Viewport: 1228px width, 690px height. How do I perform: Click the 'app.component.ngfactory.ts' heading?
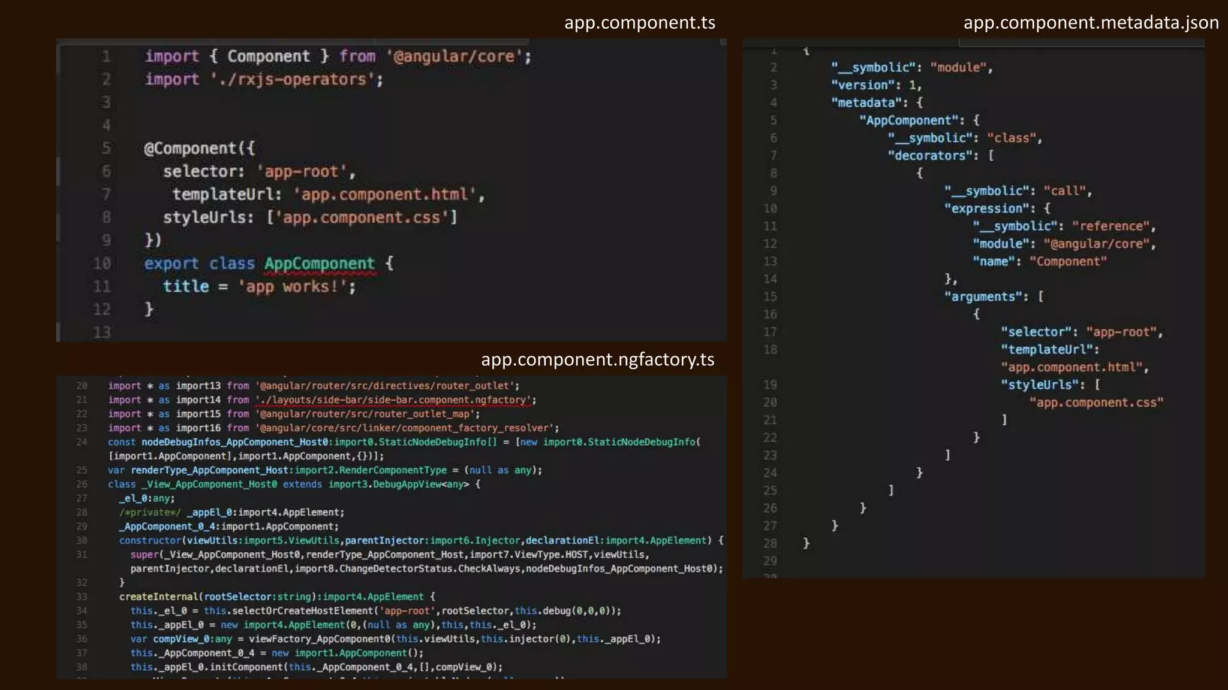[x=598, y=359]
